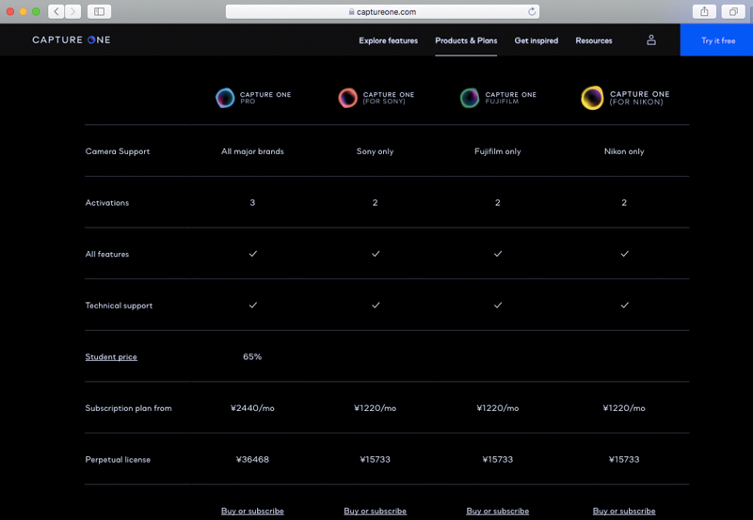Click Buy or subscribe for Fujifilm version

(498, 512)
